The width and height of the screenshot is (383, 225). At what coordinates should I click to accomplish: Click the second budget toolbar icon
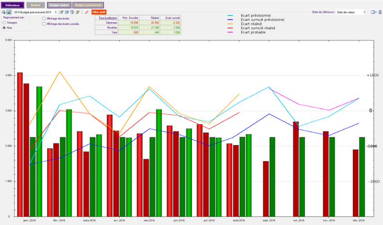67,12
